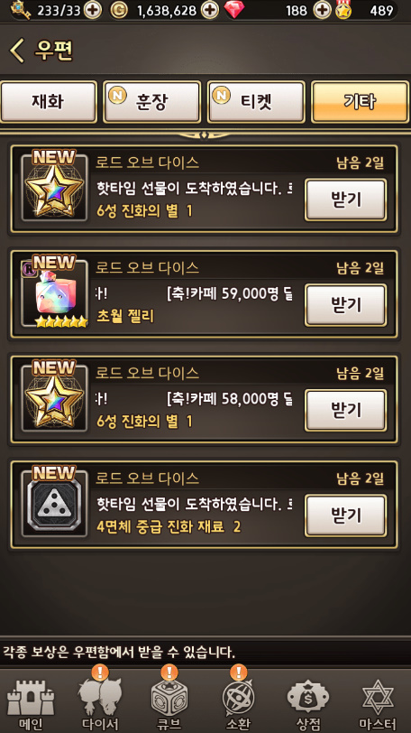Switch to the 훈장 tab
The height and width of the screenshot is (733, 411).
[x=151, y=102]
